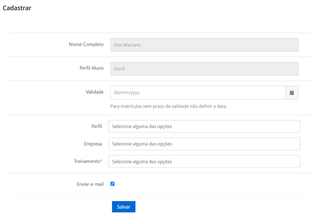Open the Treinamento dropdown list
This screenshot has width=311, height=214.
(204, 161)
